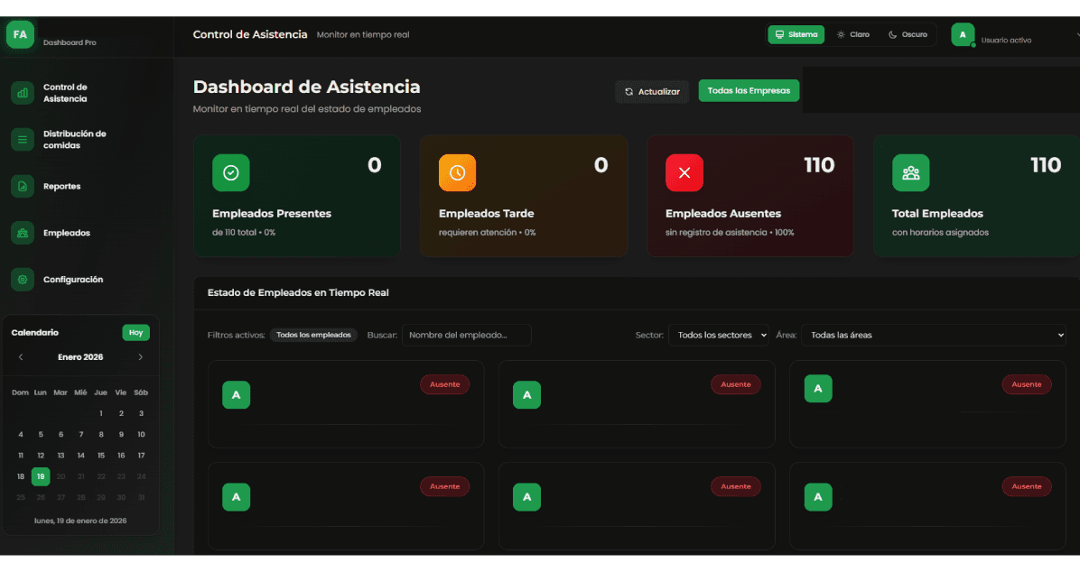Click the Empleados Presentes check icon
This screenshot has height=572, width=1080.
[231, 172]
